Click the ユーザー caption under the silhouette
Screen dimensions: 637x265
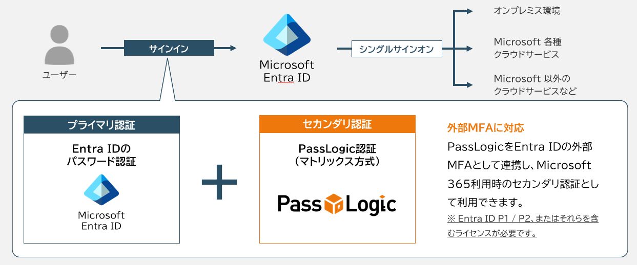click(59, 76)
